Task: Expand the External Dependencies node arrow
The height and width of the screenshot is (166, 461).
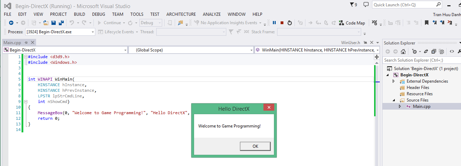Action: click(393, 81)
